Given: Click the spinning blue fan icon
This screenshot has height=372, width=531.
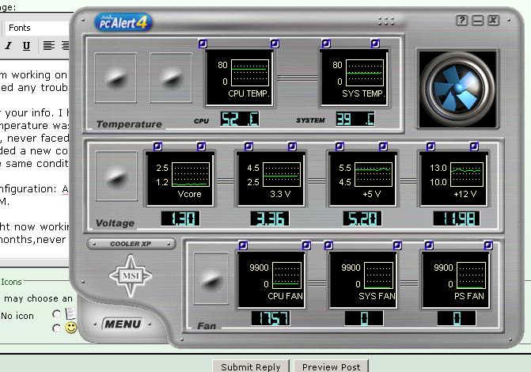Looking at the screenshot, I should pos(457,88).
